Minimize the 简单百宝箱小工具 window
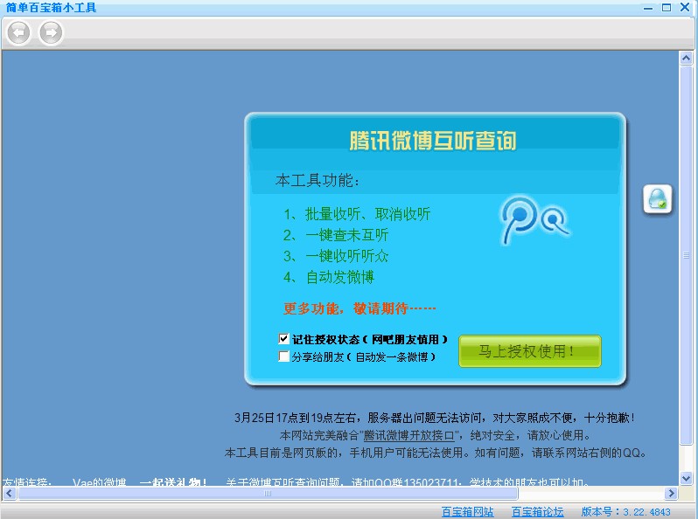 (x=648, y=8)
